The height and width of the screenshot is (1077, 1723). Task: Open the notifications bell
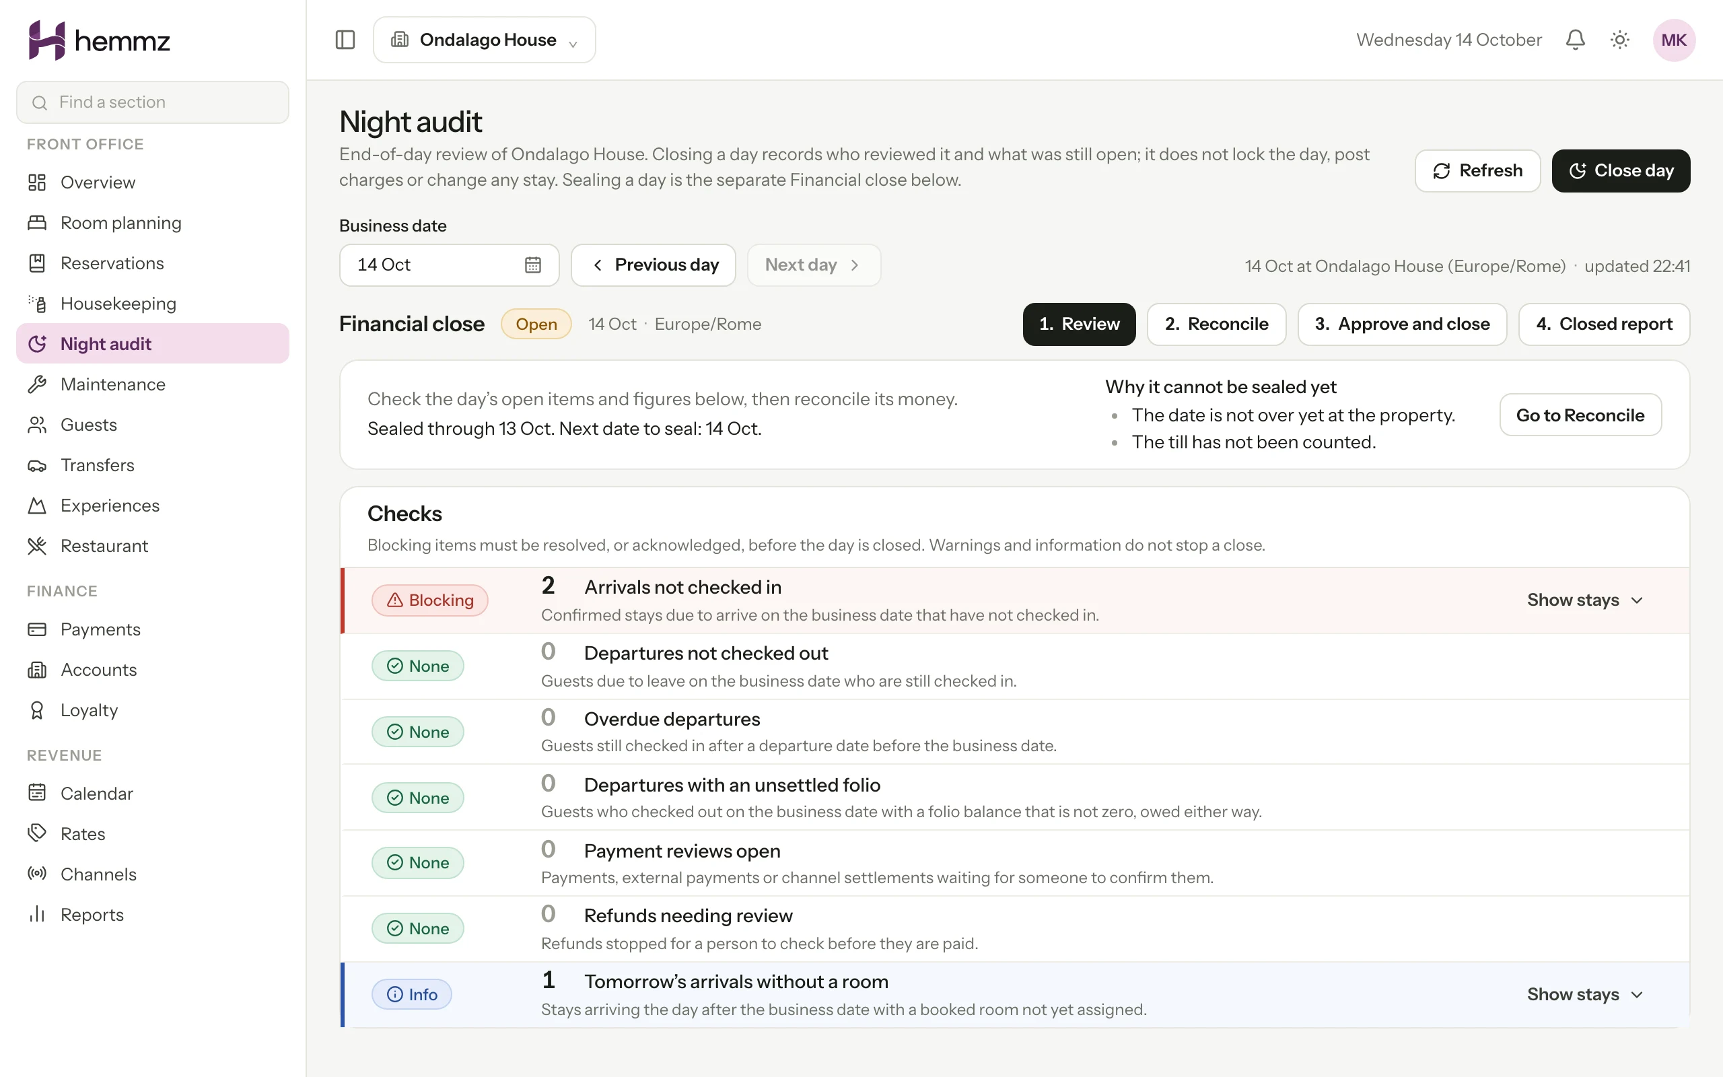coord(1575,40)
